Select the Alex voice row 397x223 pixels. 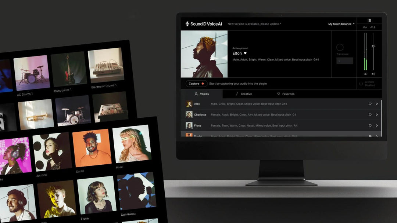click(x=280, y=104)
